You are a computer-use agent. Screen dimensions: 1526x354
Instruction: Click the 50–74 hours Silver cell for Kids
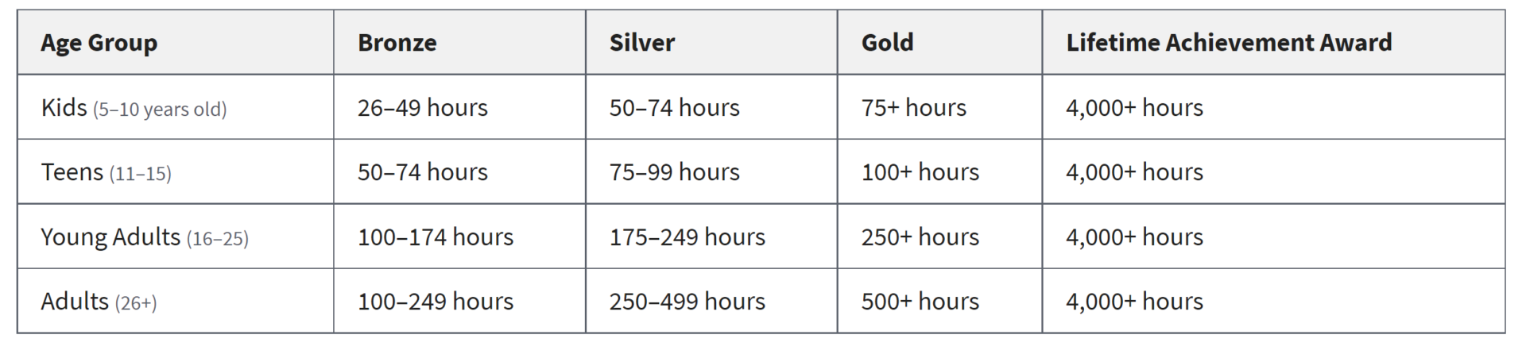[711, 107]
